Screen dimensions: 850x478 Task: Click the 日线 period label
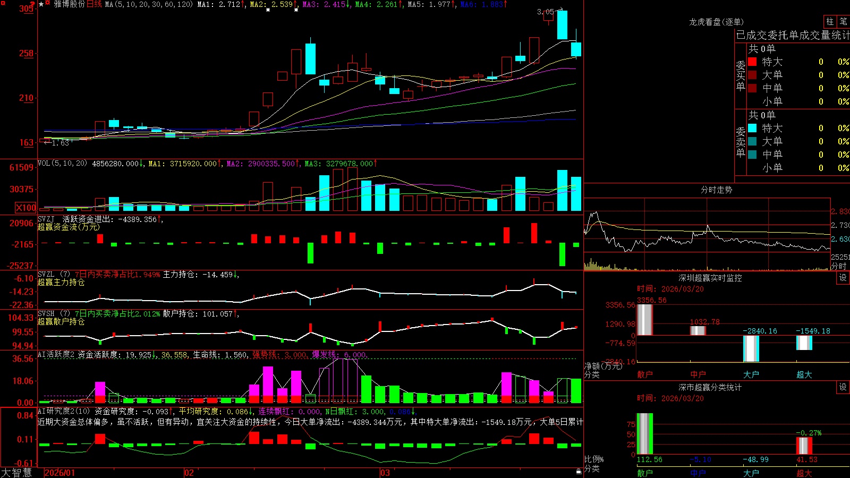pyautogui.click(x=94, y=4)
